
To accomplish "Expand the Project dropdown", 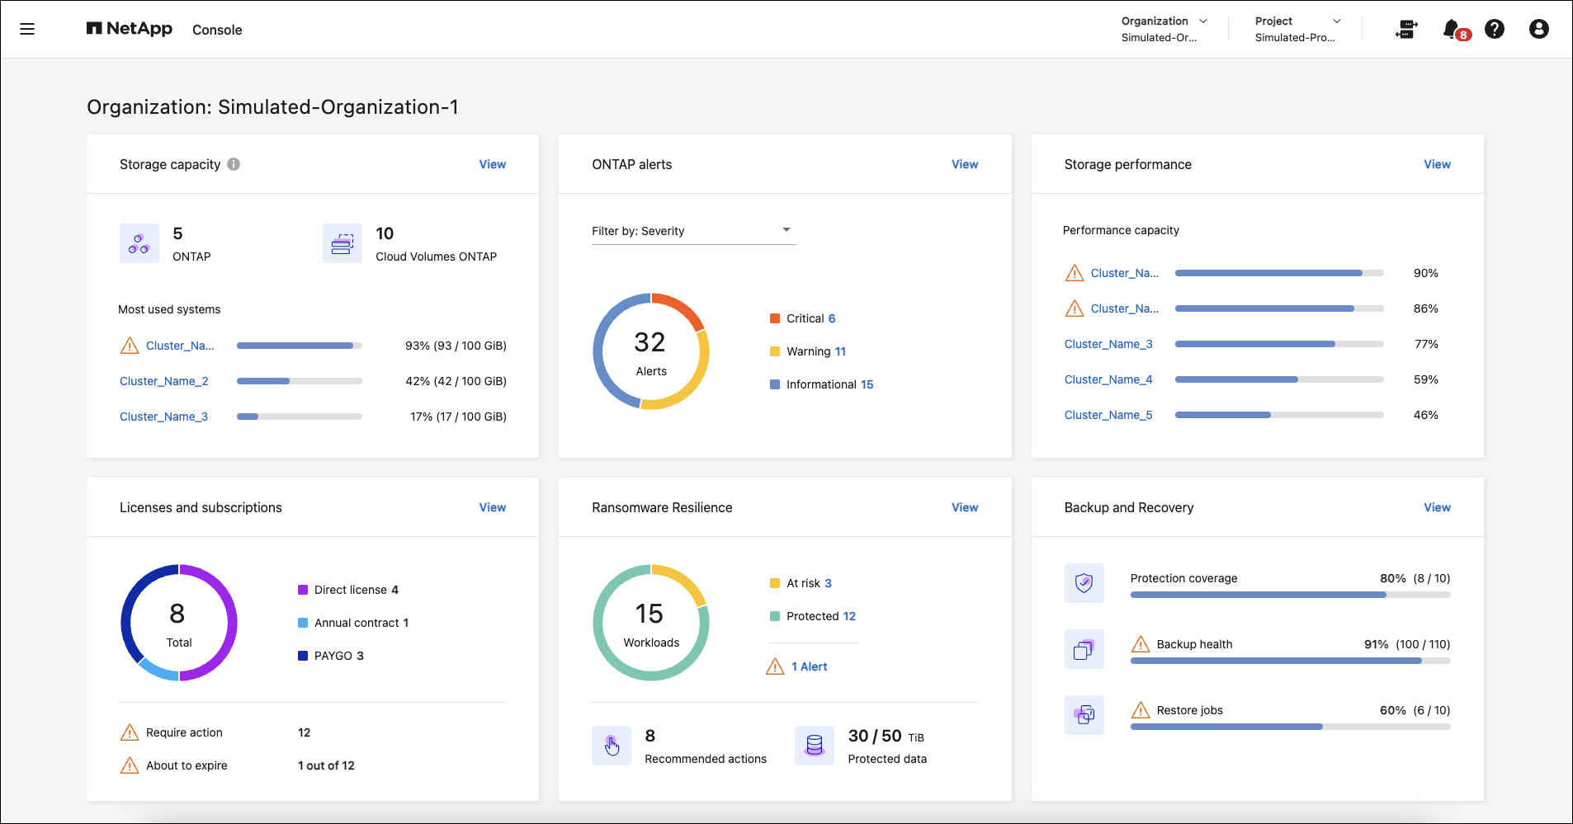I will (x=1297, y=29).
